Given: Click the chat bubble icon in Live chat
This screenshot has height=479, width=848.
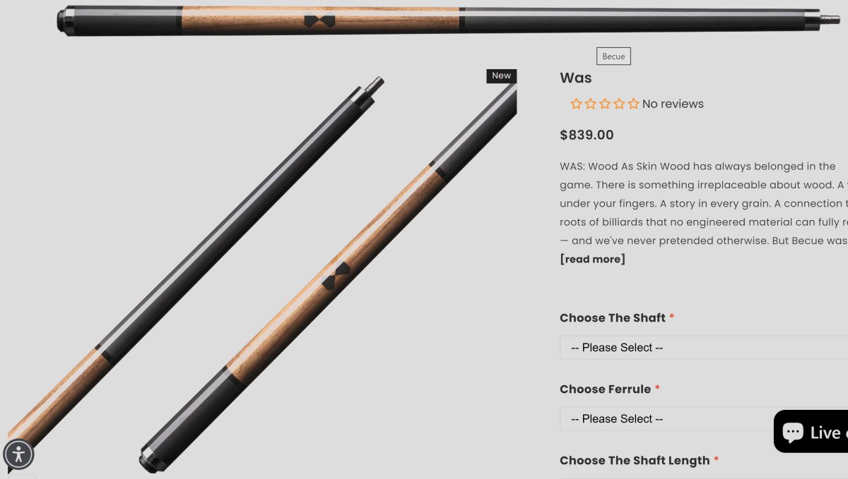Looking at the screenshot, I should point(793,432).
